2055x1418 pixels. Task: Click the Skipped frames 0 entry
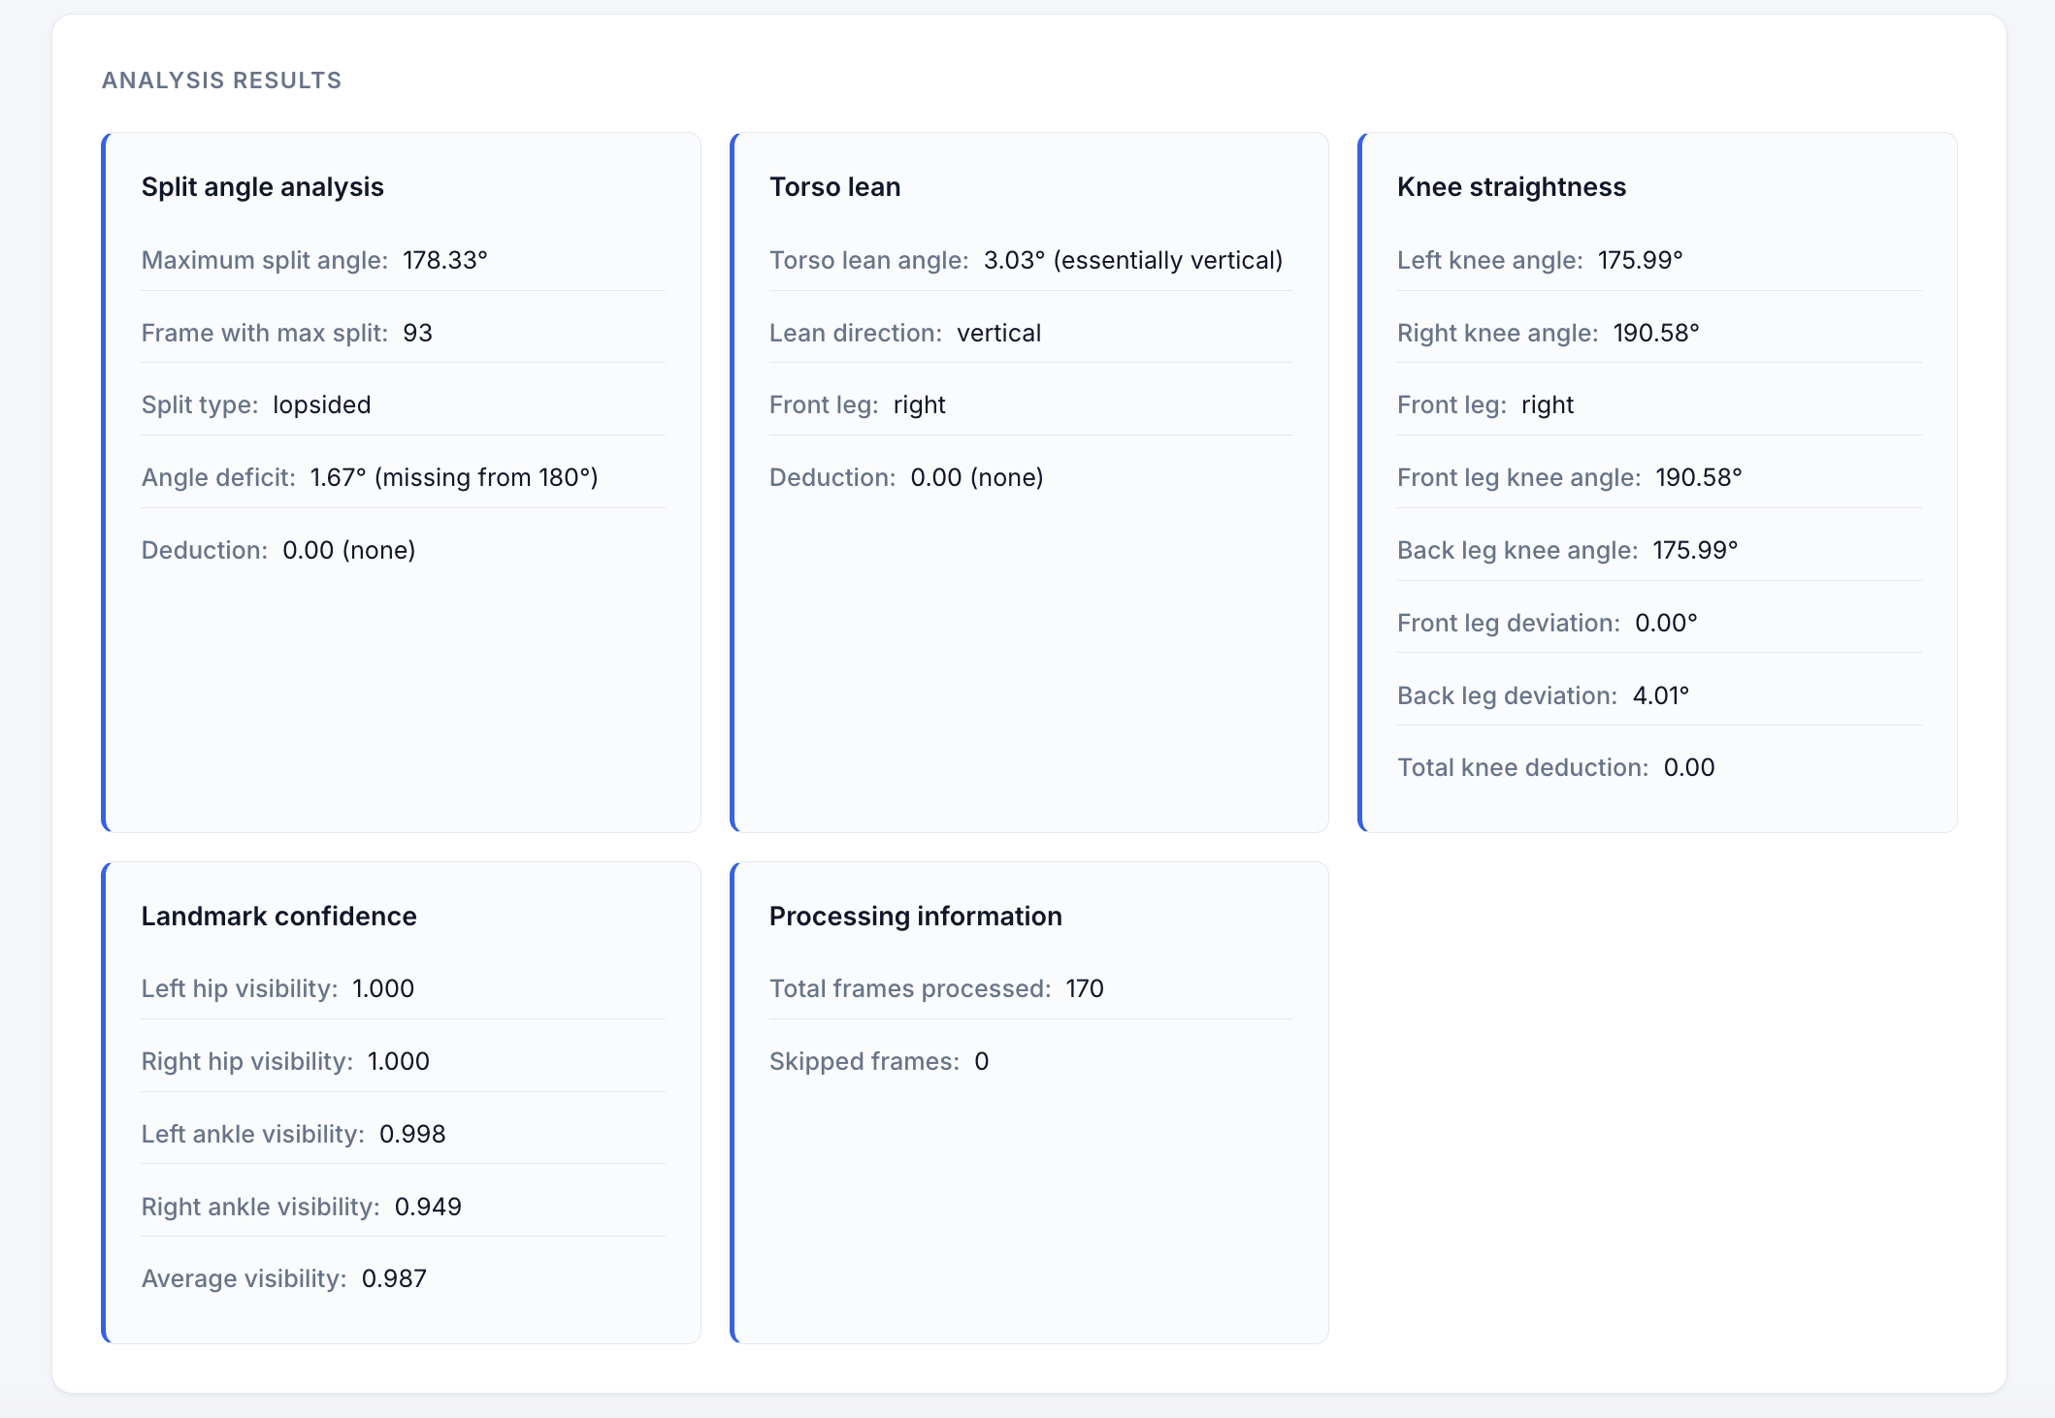click(982, 1060)
